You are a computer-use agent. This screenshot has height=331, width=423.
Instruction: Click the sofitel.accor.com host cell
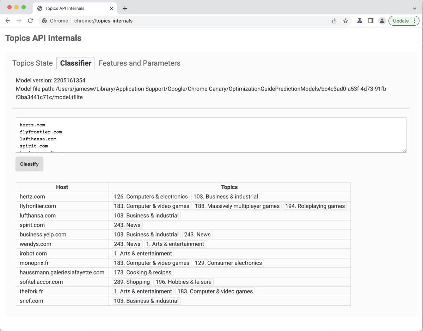62,282
